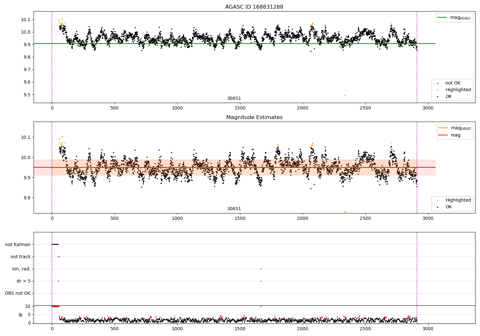Viewport: 480px width, 336px height.
Task: Click x-tick '3000' in AGASC ID plot
Action: tap(428, 108)
